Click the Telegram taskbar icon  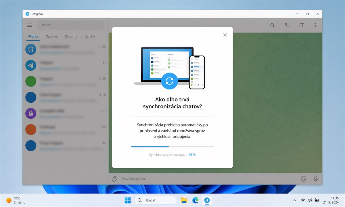207,200
